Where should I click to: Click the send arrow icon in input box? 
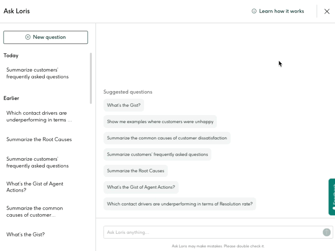click(x=327, y=232)
